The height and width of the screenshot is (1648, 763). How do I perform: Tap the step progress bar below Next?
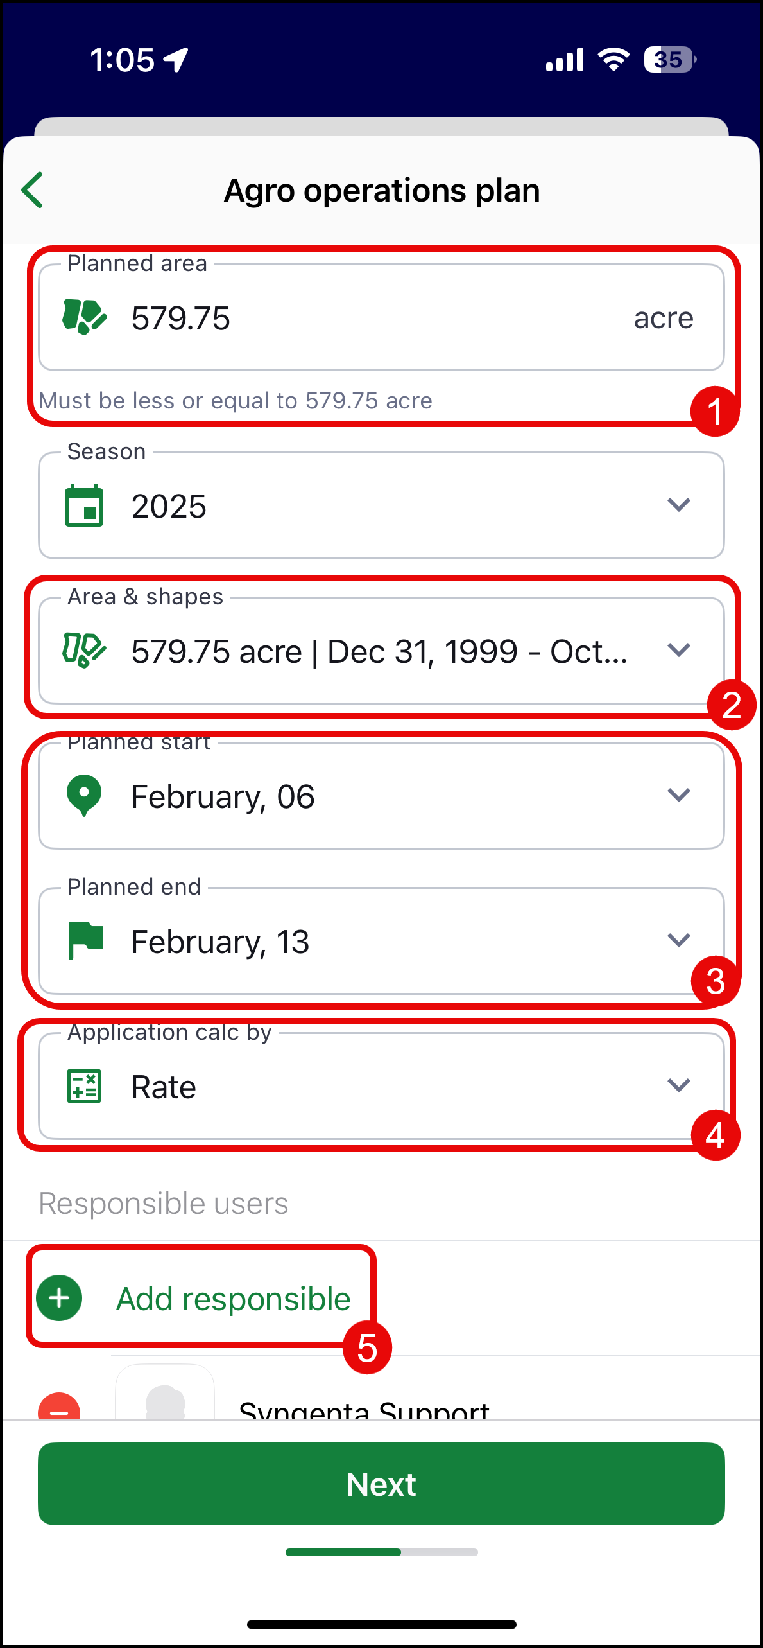(x=381, y=1552)
